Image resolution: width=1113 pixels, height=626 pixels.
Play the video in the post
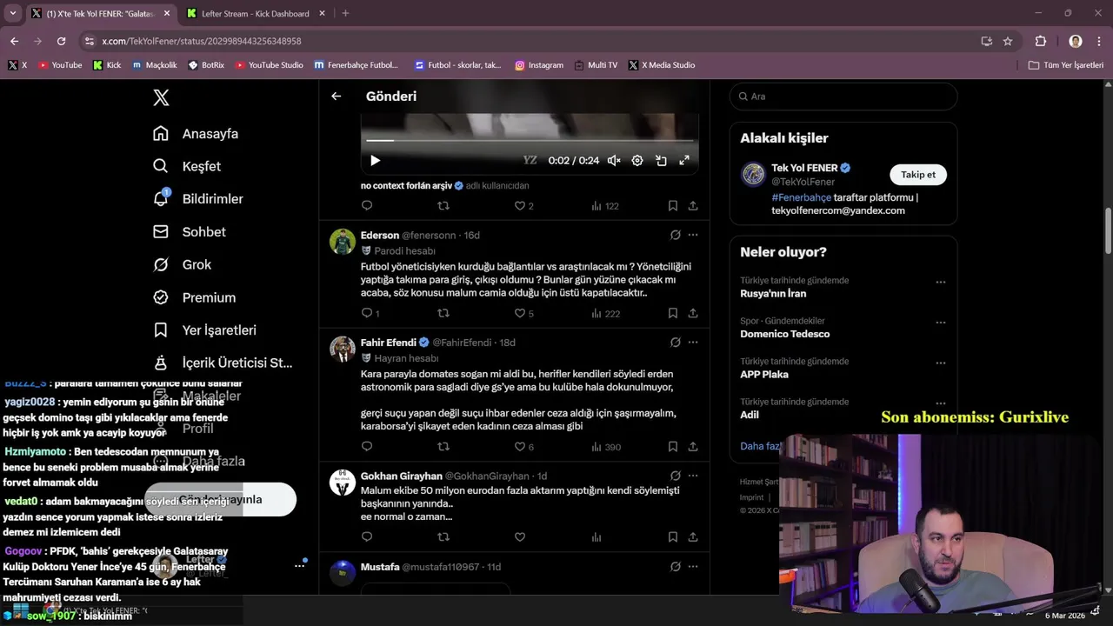(x=375, y=160)
